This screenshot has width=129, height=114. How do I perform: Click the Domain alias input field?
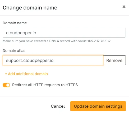[x=53, y=60]
